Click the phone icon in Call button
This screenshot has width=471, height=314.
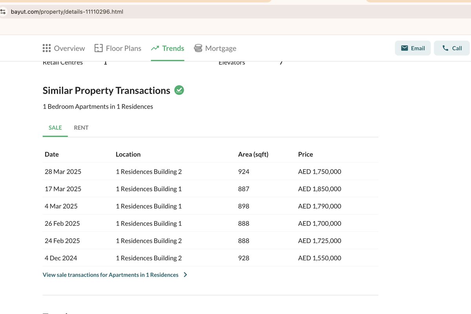(445, 48)
